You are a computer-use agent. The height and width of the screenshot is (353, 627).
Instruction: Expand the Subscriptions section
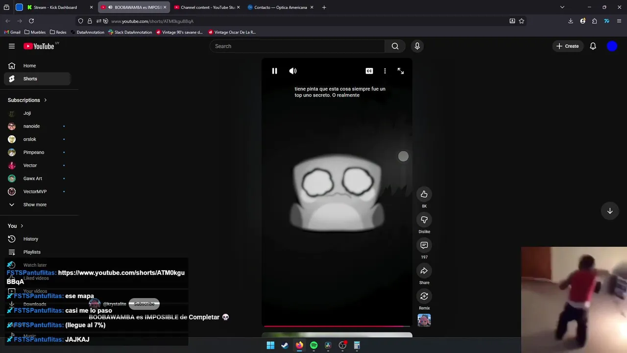(27, 100)
